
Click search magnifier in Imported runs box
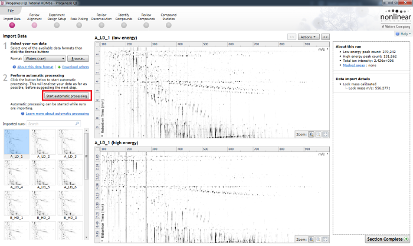(77, 124)
